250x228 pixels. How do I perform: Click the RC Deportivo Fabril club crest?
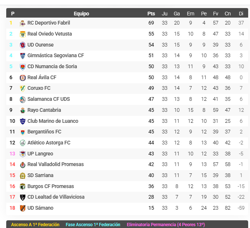pos(22,23)
